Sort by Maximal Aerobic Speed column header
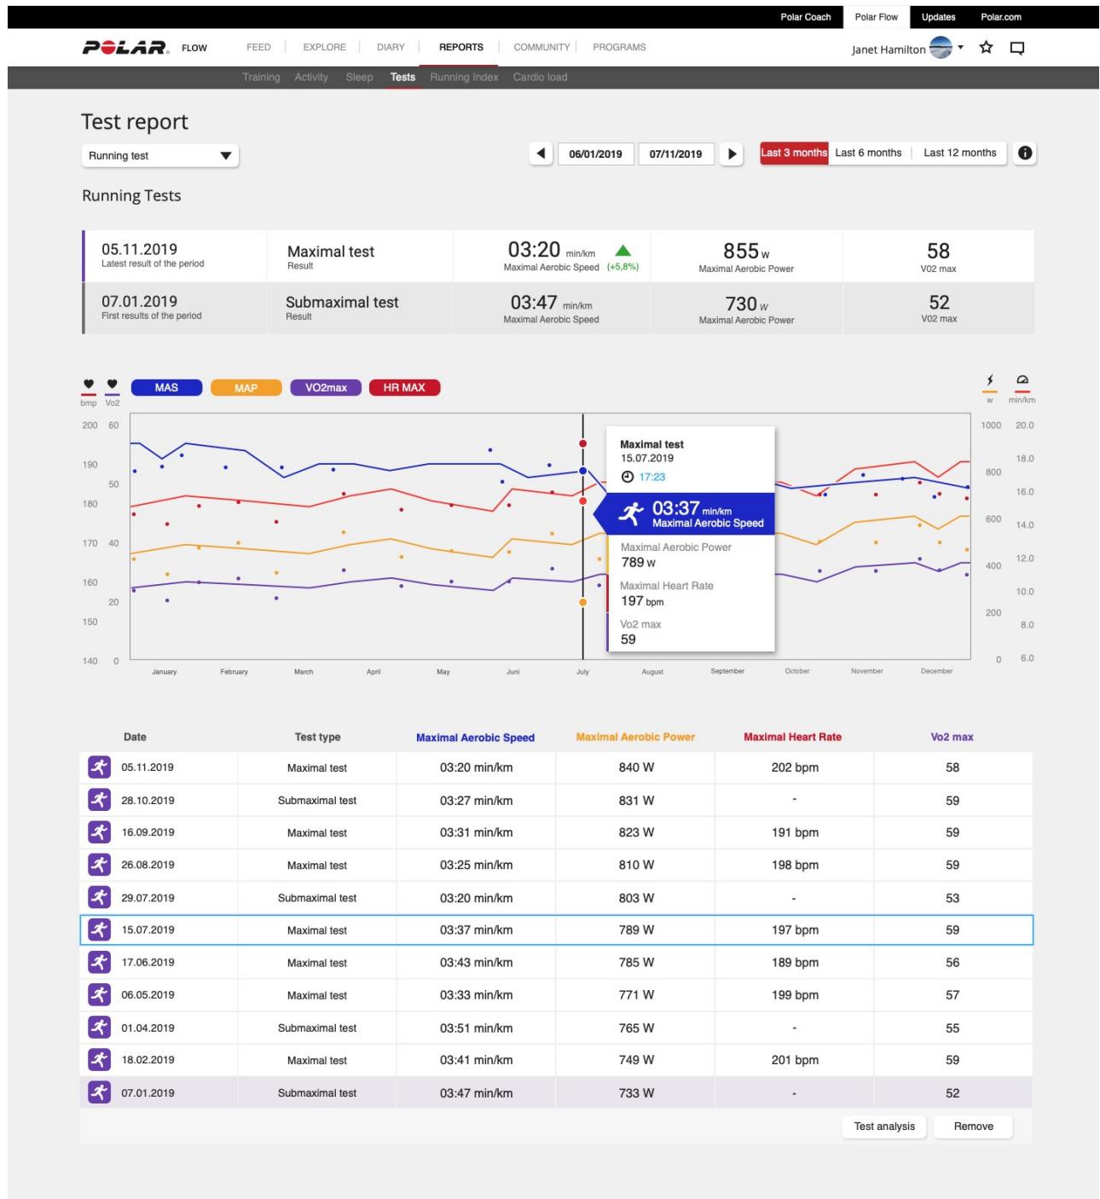The width and height of the screenshot is (1100, 1199). tap(475, 738)
